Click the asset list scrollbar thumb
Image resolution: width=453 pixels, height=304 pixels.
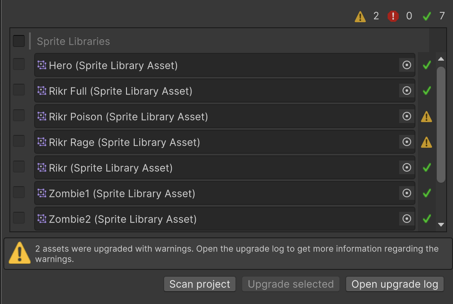click(441, 124)
